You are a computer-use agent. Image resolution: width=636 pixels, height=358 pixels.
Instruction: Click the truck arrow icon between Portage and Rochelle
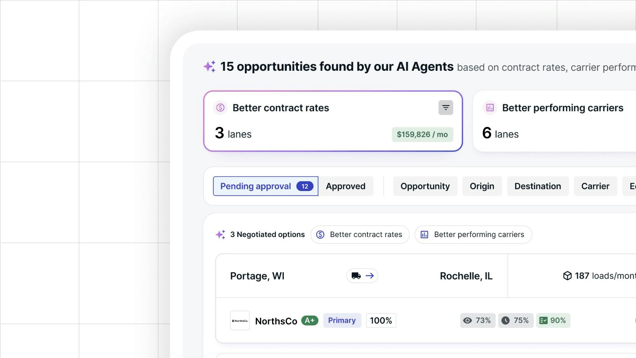(x=361, y=276)
